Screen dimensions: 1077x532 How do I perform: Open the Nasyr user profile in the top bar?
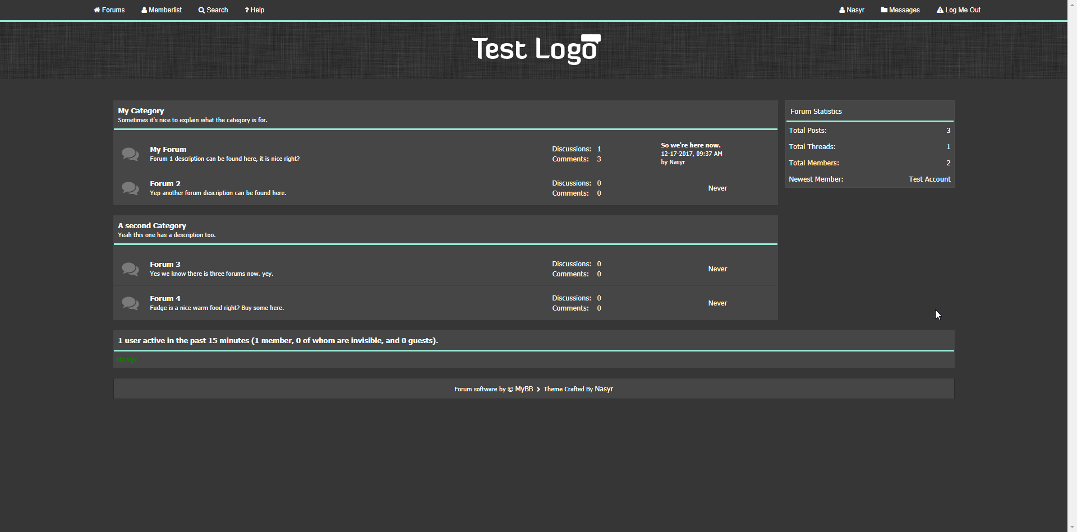point(852,10)
